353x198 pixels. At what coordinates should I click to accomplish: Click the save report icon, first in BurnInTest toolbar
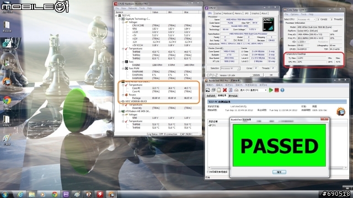(208, 90)
